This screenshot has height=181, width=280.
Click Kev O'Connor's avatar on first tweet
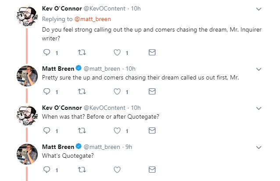pyautogui.click(x=26, y=16)
